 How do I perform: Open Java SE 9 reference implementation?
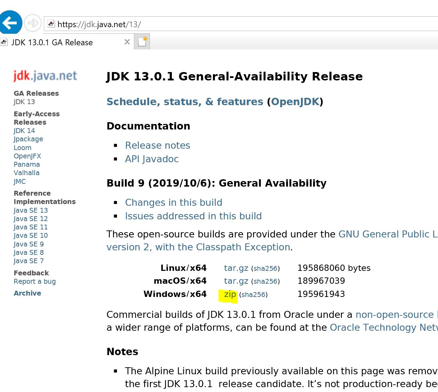click(29, 244)
